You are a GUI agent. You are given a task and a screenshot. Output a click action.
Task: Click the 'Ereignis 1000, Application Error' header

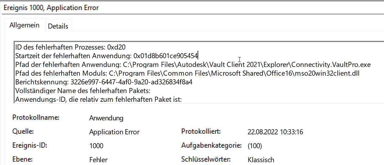(51, 8)
